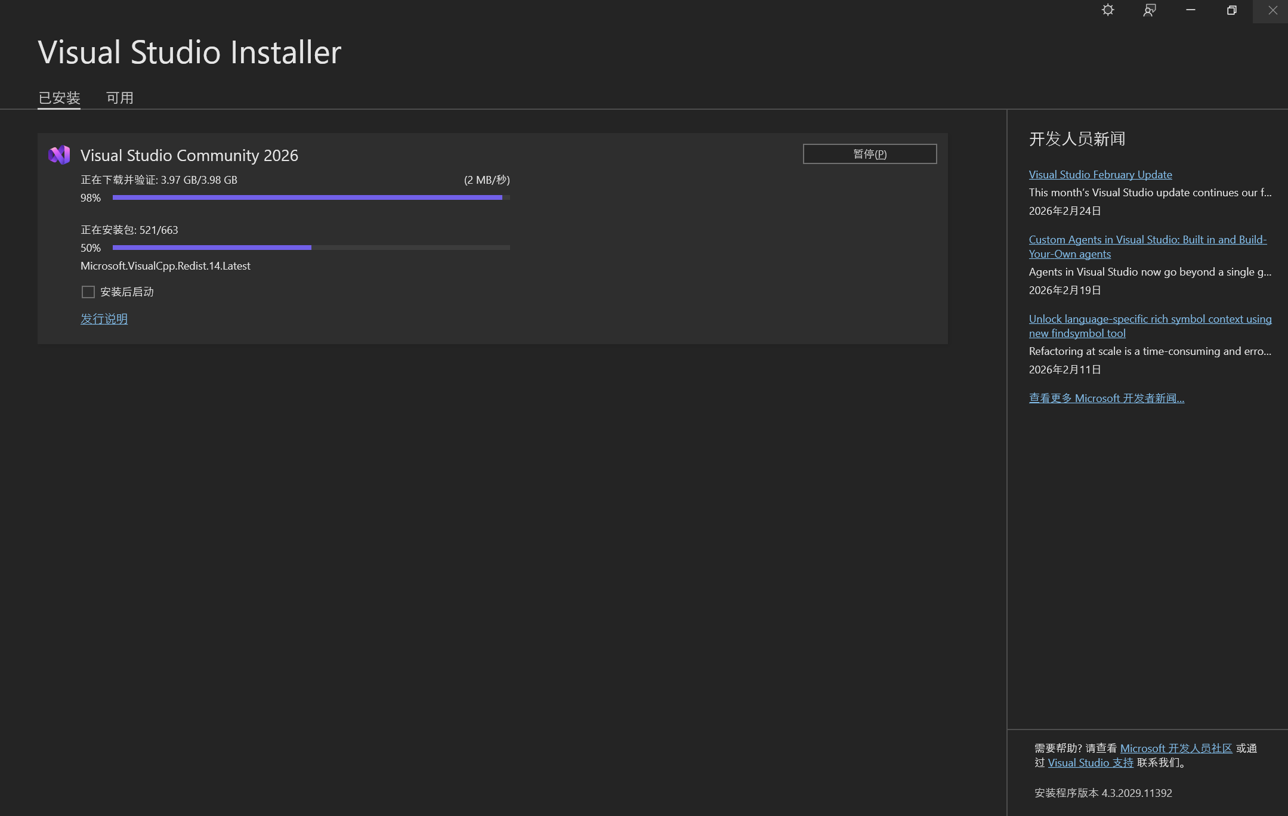Switch to the 可用 tab

119,98
